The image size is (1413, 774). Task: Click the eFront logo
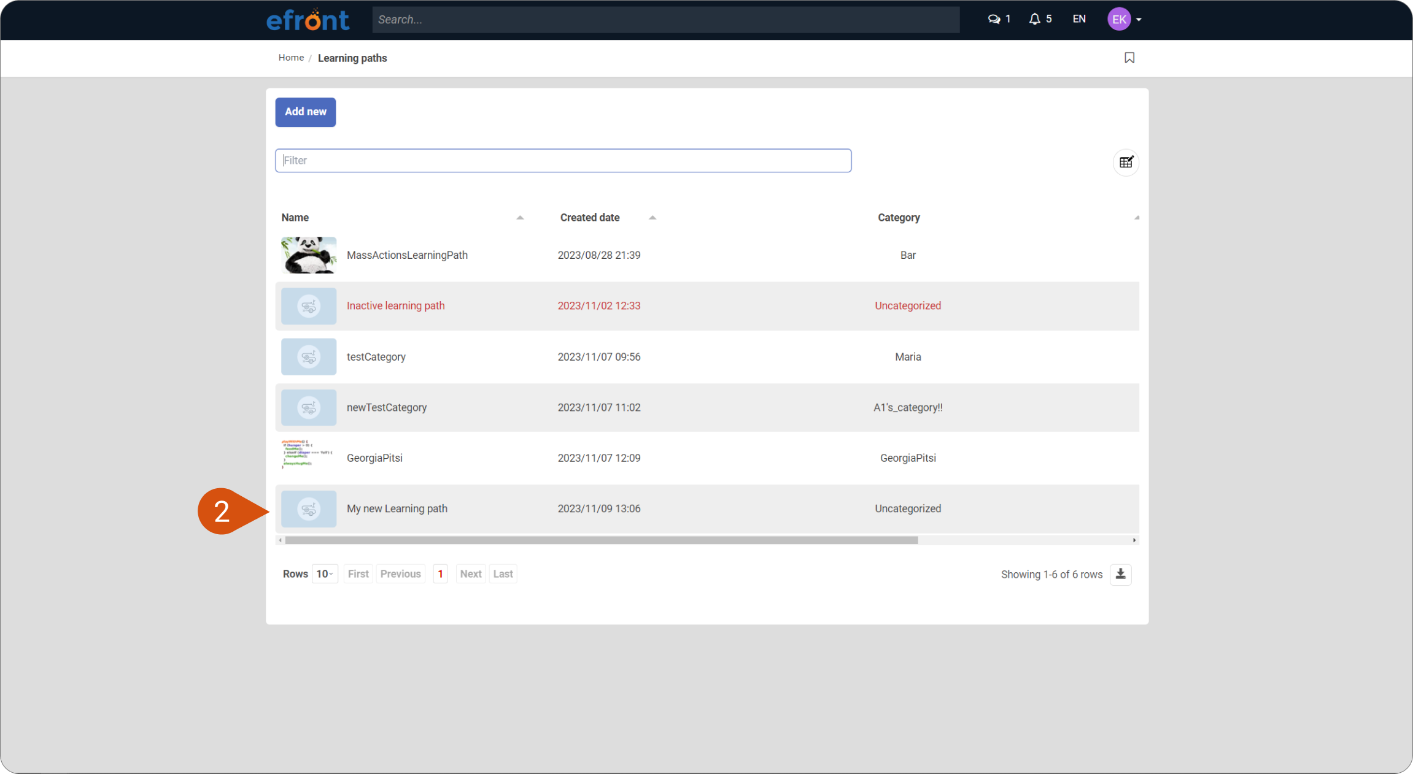pyautogui.click(x=308, y=20)
